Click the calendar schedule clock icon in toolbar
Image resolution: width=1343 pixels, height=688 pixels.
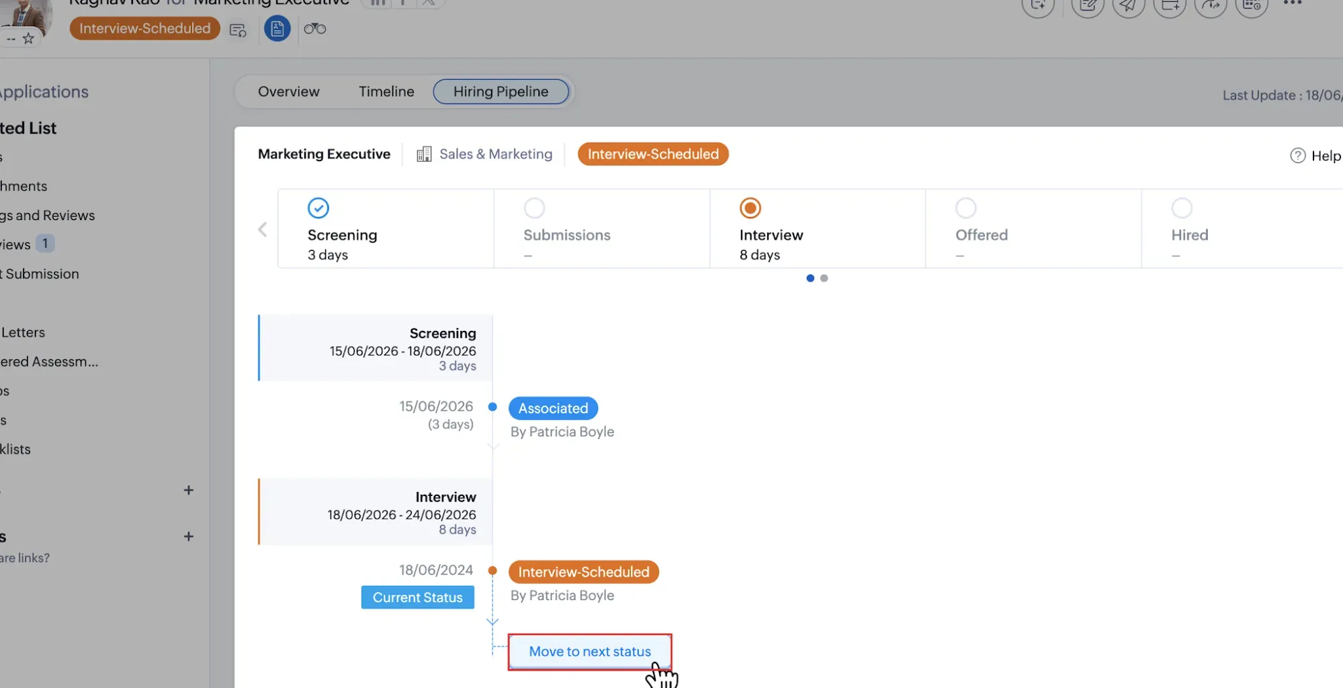click(1252, 5)
